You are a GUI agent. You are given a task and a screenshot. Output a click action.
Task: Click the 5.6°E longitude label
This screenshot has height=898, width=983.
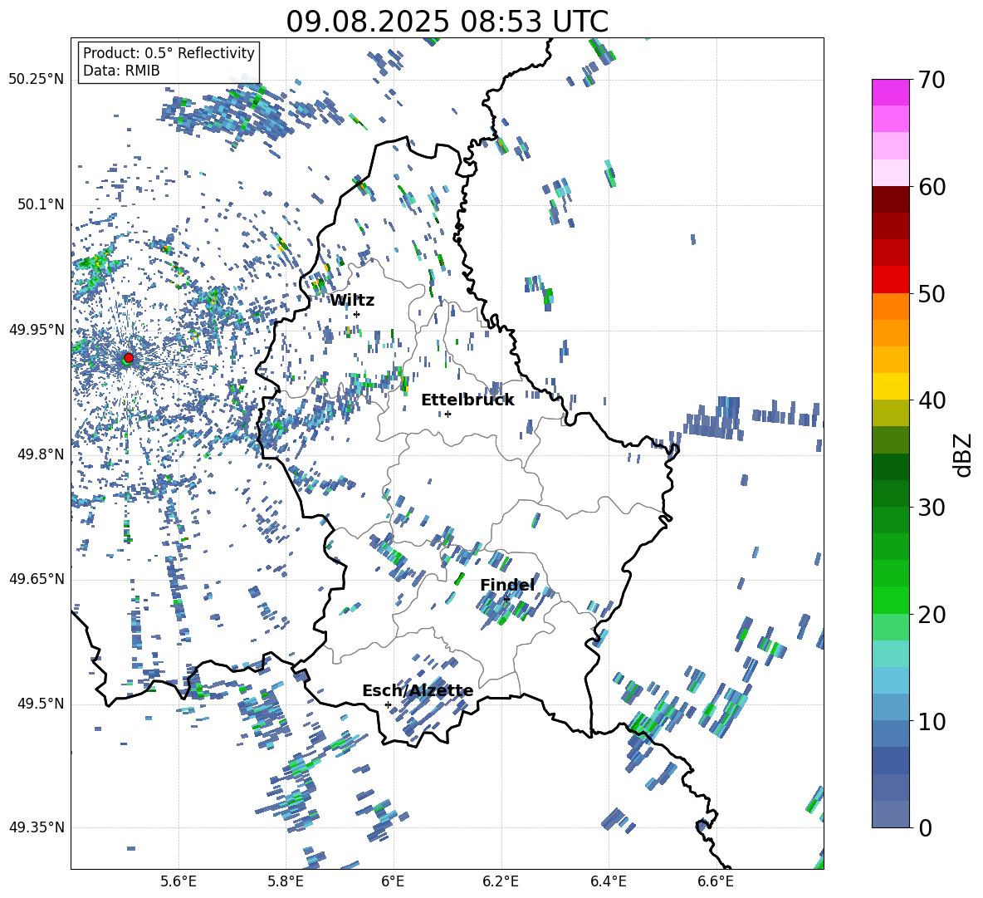tap(179, 881)
